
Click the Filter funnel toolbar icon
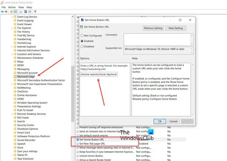coord(35,12)
